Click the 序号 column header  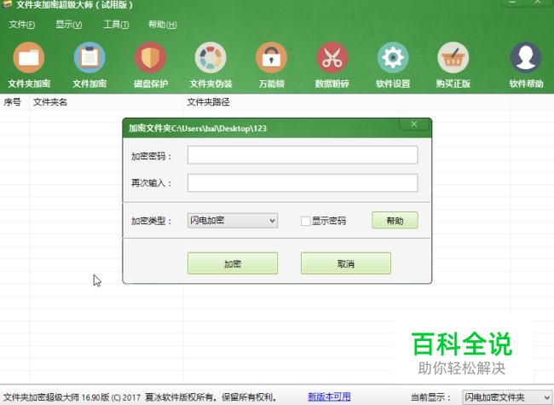click(13, 102)
